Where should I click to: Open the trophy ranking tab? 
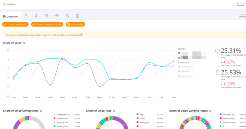point(47,16)
